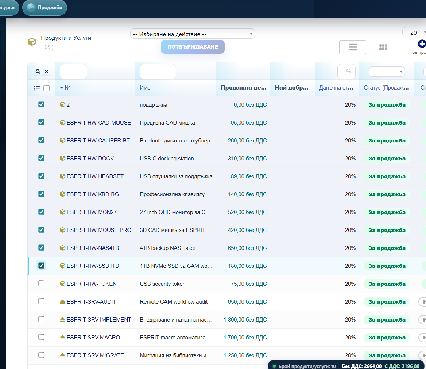The height and width of the screenshot is (369, 426).
Task: Open the ESPRIT-SRV-IMPLEMENT service link
Action: (99, 319)
